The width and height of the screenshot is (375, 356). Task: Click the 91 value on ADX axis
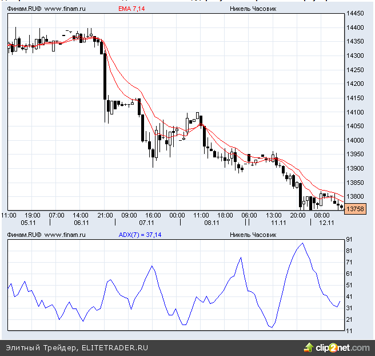coord(349,239)
